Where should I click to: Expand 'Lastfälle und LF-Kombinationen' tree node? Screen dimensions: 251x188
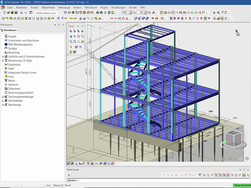pyautogui.click(x=3, y=57)
